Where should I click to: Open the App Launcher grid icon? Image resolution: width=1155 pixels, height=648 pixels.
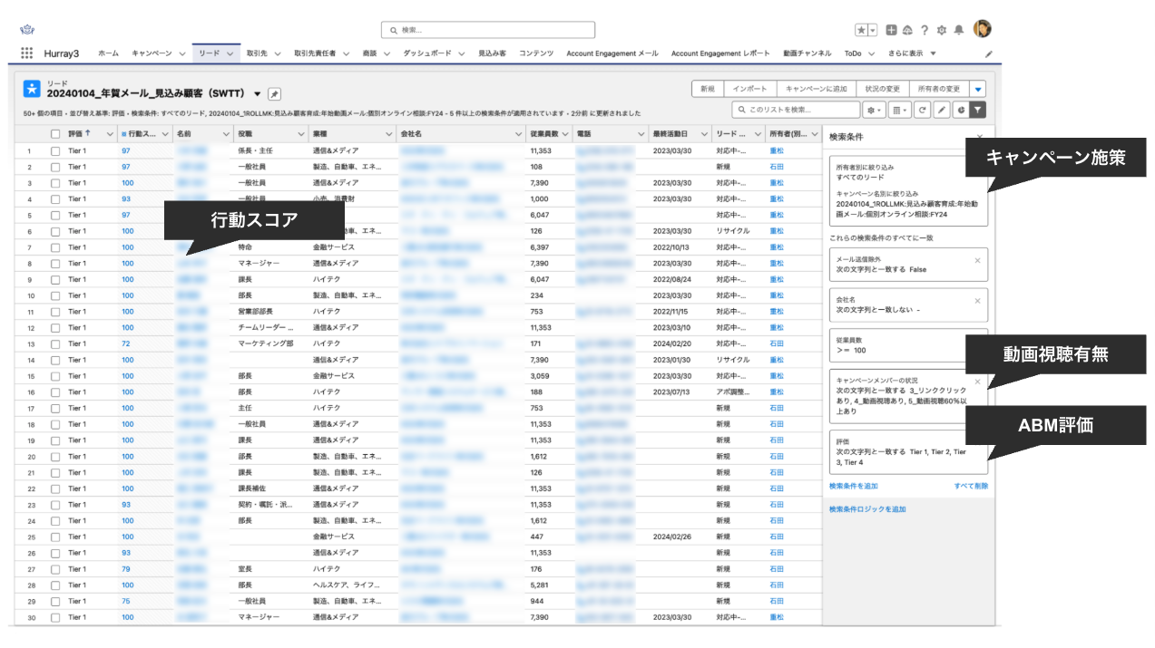coord(27,53)
